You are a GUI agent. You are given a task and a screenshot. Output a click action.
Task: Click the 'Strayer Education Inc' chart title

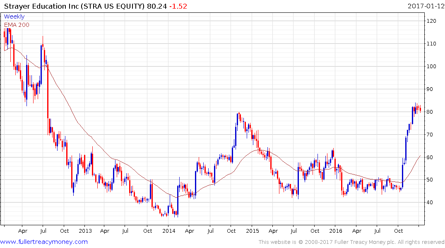coord(42,6)
